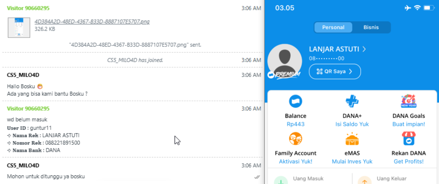Tap the Rekan DANA shop icon
This screenshot has width=439, height=184.
pos(408,139)
